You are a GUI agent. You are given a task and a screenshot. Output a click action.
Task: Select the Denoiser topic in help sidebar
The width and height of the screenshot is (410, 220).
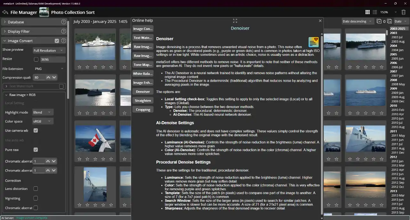click(143, 91)
